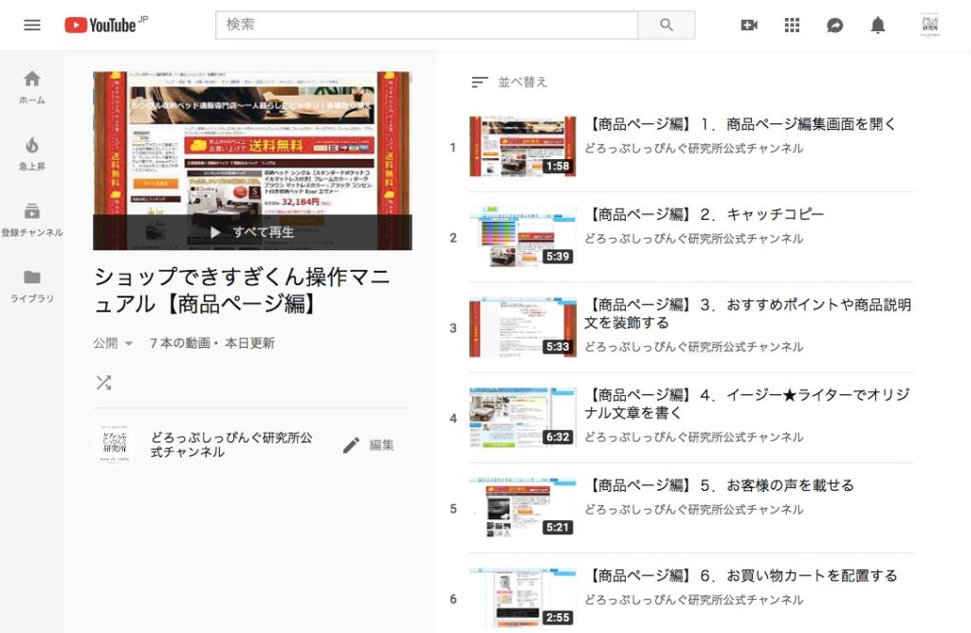971x633 pixels.
Task: Open video 3. おすすめポイントや商品説明文を装飾する
Action: pos(748,314)
